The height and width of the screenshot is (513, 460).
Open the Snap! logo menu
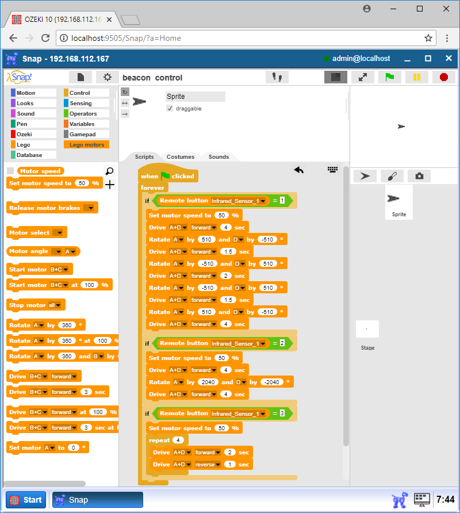point(20,77)
